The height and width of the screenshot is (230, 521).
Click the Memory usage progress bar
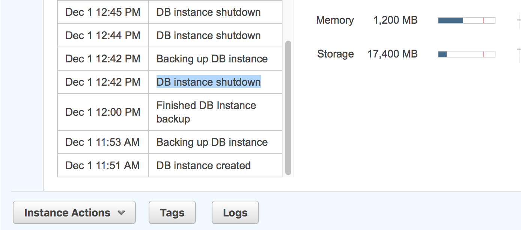pyautogui.click(x=465, y=20)
